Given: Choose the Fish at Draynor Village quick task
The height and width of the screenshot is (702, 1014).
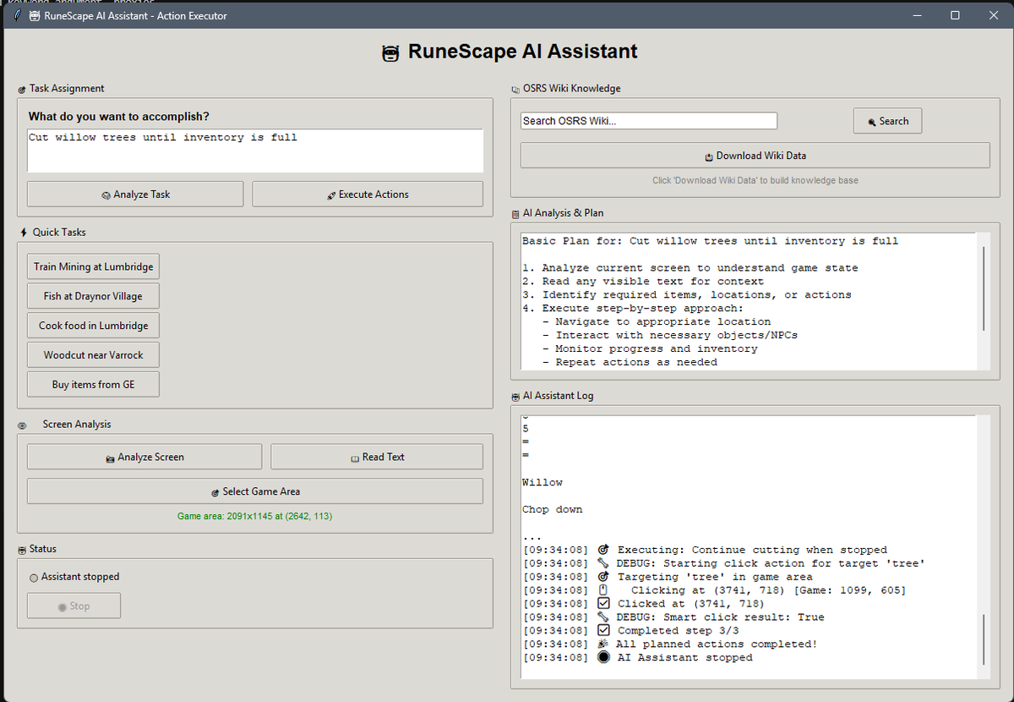Looking at the screenshot, I should (93, 295).
